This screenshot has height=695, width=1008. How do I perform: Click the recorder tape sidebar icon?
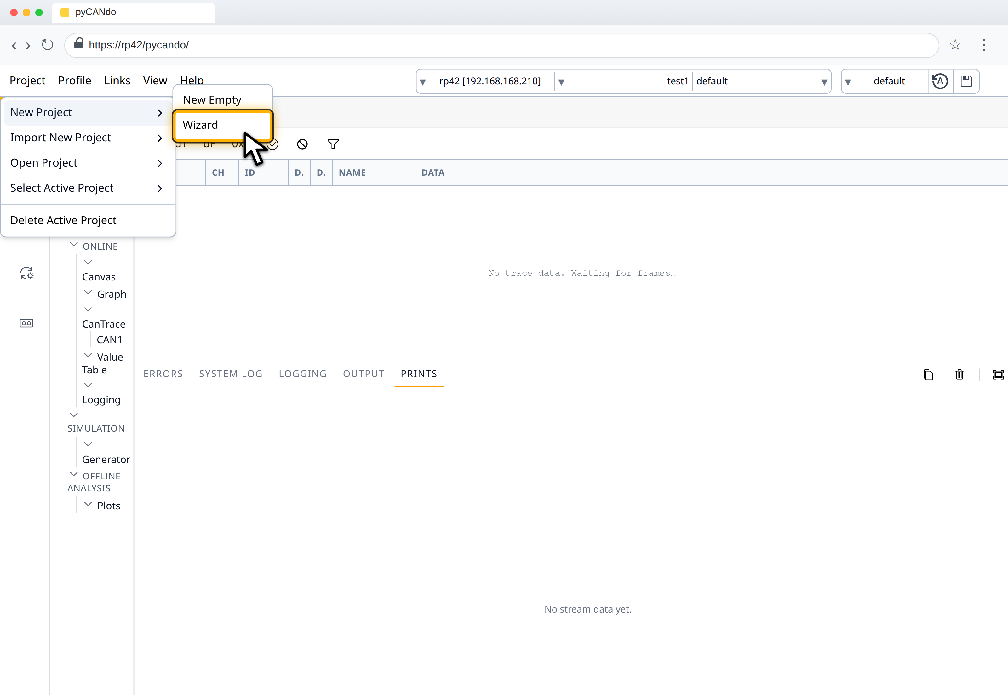[x=26, y=323]
